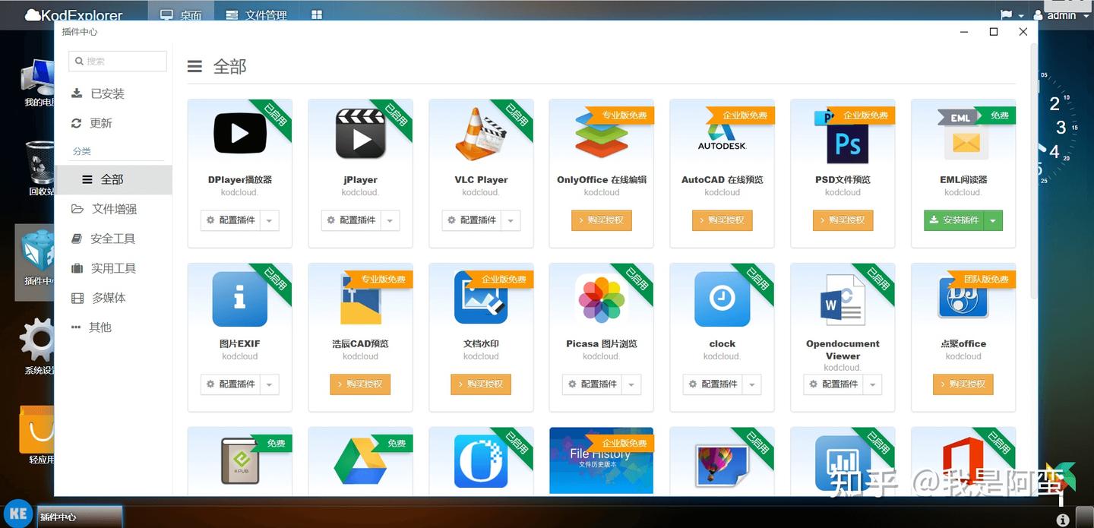The width and height of the screenshot is (1094, 528).
Task: Click the 图片EXIF info icon
Action: point(239,299)
